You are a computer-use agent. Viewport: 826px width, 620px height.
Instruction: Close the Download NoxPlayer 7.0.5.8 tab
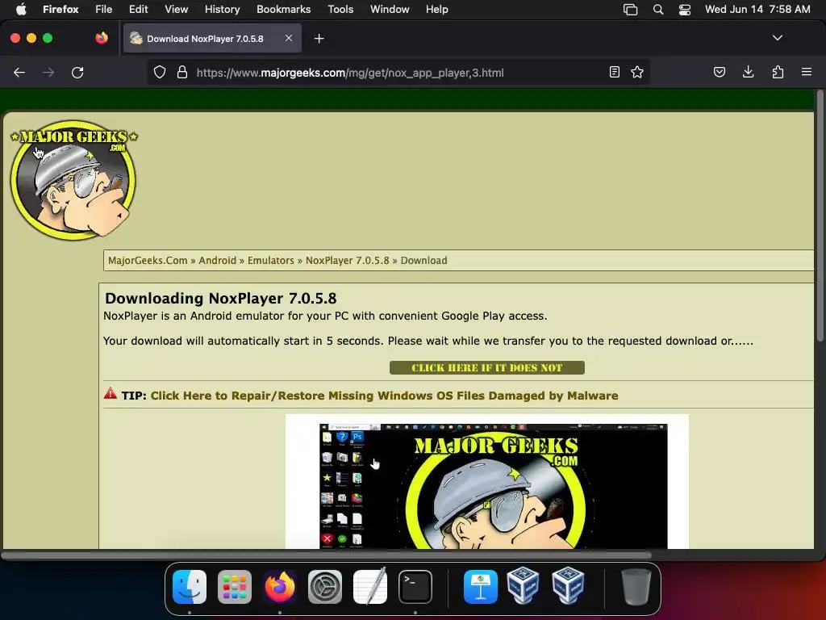point(289,38)
